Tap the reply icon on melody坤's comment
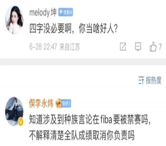Screen dimensions: 166x146 click(138, 46)
